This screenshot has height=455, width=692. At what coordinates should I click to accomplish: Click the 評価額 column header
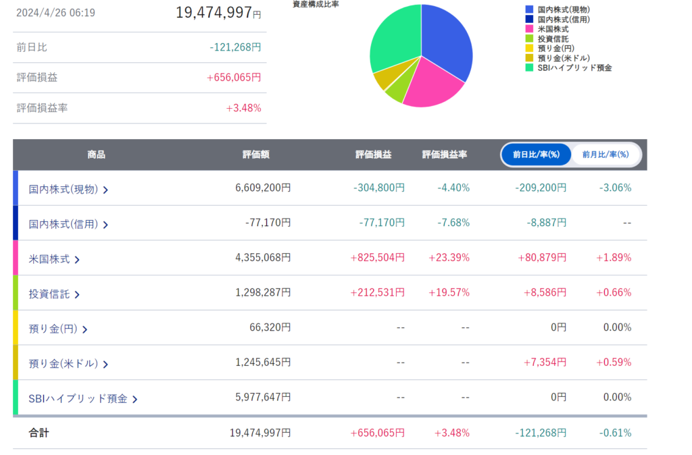coord(256,155)
